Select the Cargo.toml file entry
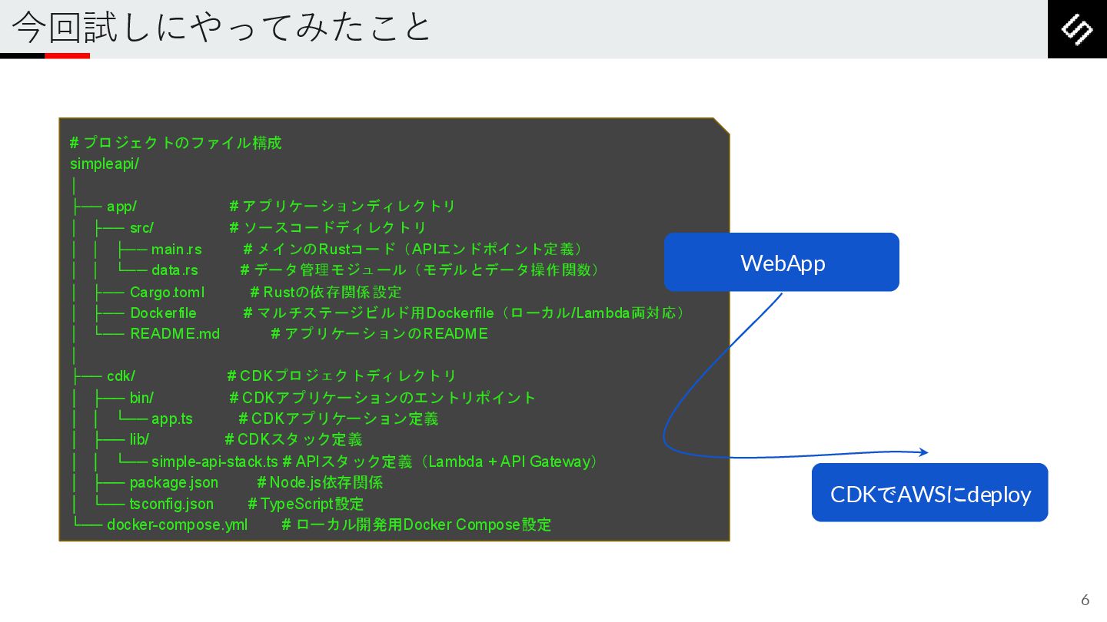Image resolution: width=1107 pixels, height=622 pixels. click(167, 292)
